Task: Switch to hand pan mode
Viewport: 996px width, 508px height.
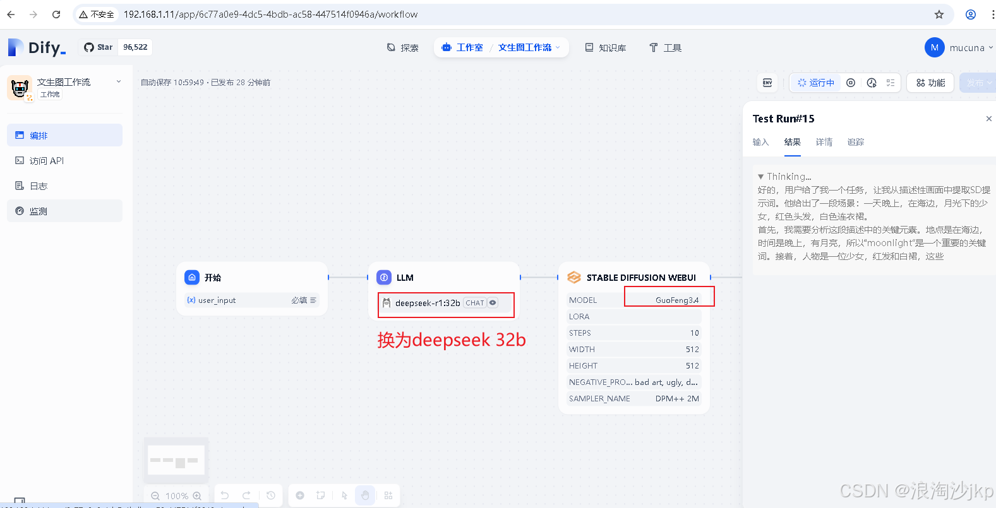Action: tap(365, 495)
